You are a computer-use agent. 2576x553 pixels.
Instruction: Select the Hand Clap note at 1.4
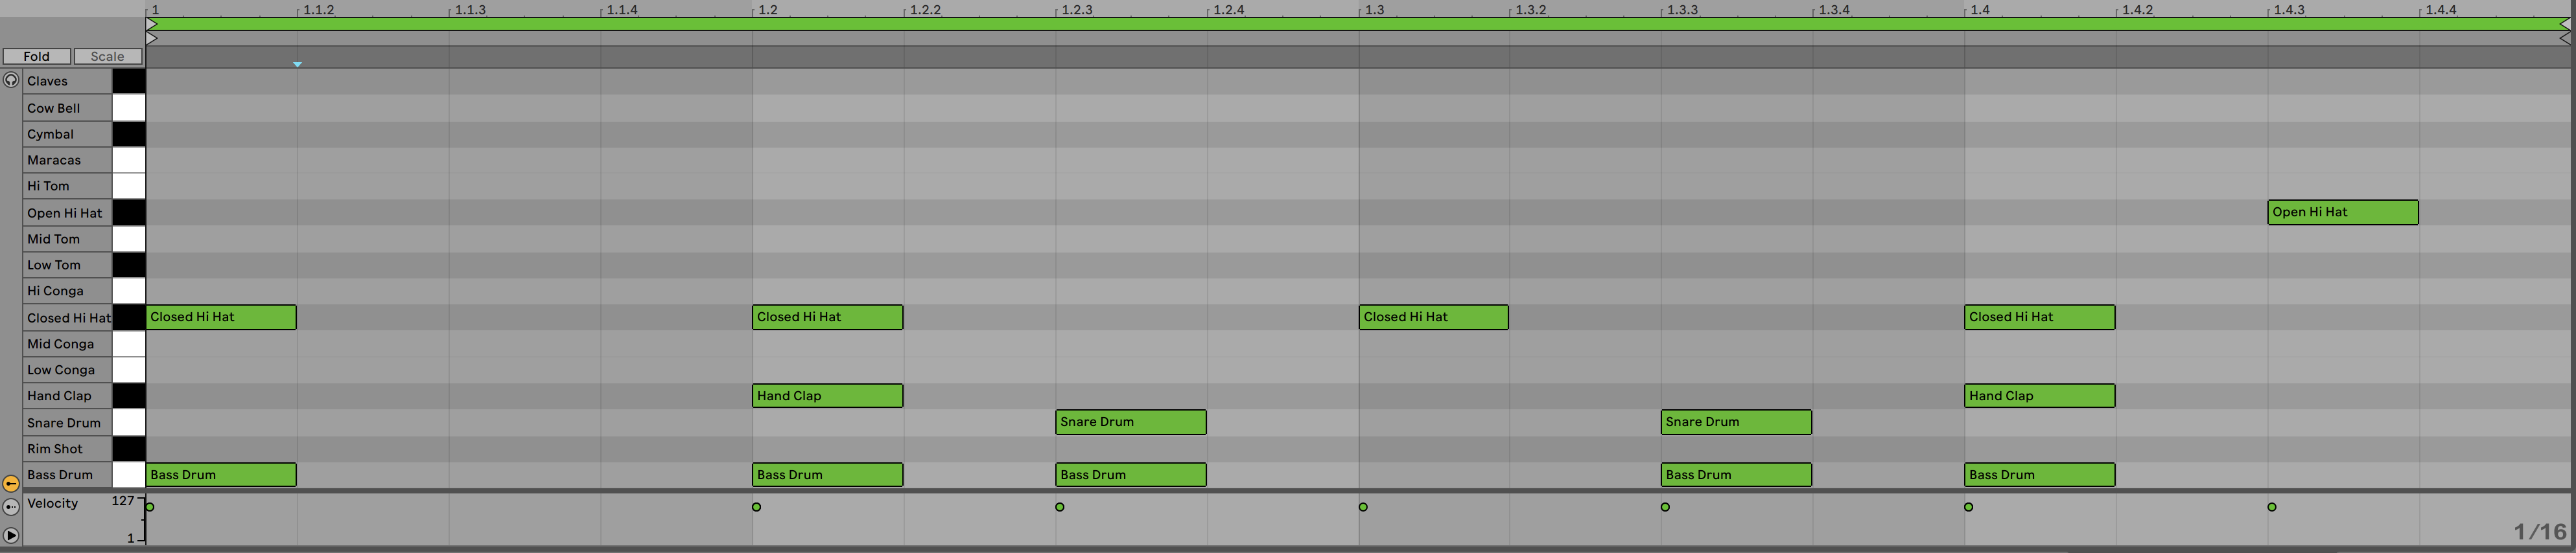2039,395
